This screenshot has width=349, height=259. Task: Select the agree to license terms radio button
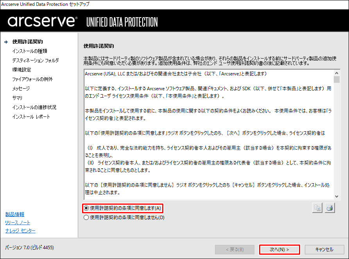pyautogui.click(x=86, y=208)
